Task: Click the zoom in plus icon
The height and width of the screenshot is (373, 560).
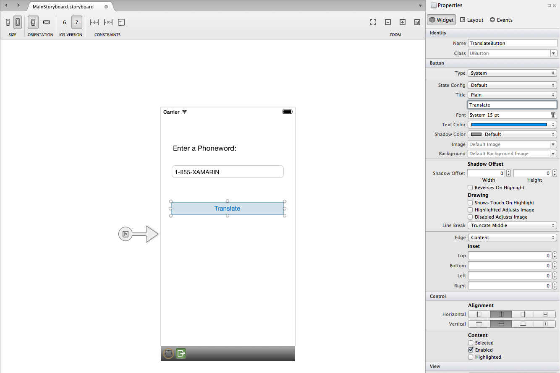Action: 402,22
